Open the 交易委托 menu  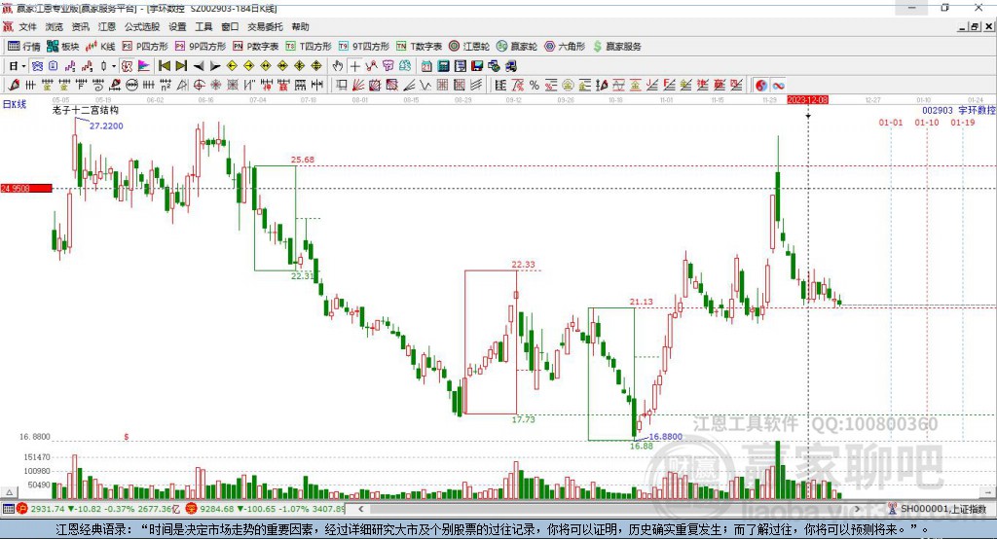pos(265,26)
